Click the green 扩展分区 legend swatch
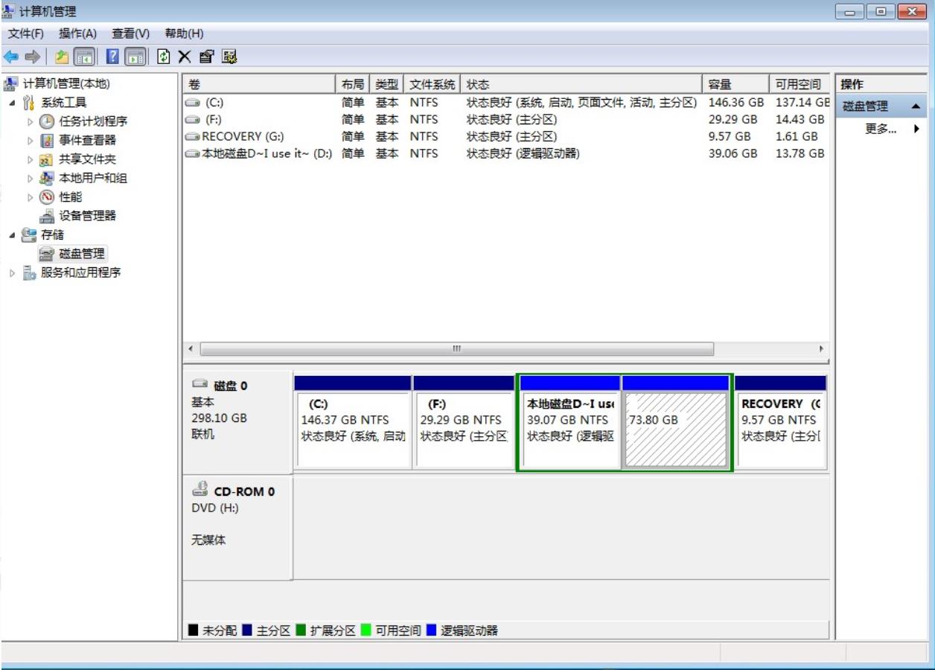The width and height of the screenshot is (935, 670). (x=301, y=631)
